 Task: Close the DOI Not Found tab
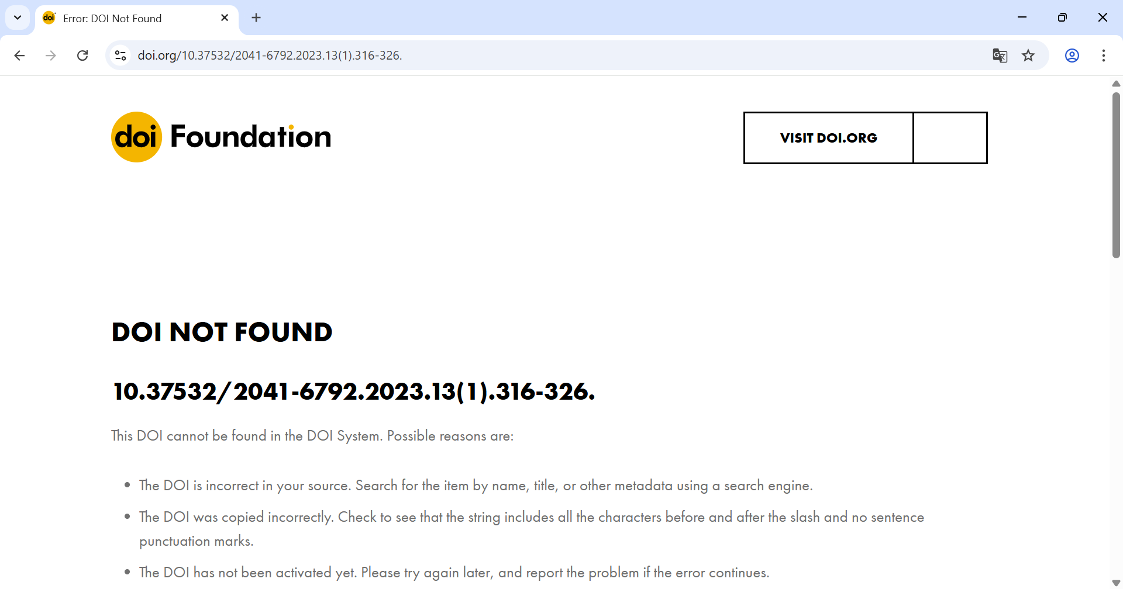pyautogui.click(x=225, y=18)
